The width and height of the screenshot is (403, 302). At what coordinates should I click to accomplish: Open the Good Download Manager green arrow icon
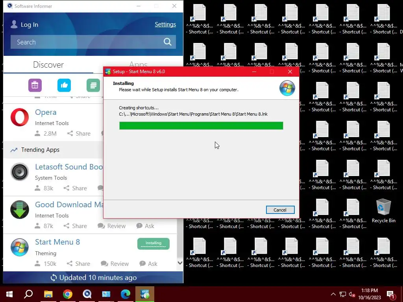pyautogui.click(x=20, y=210)
